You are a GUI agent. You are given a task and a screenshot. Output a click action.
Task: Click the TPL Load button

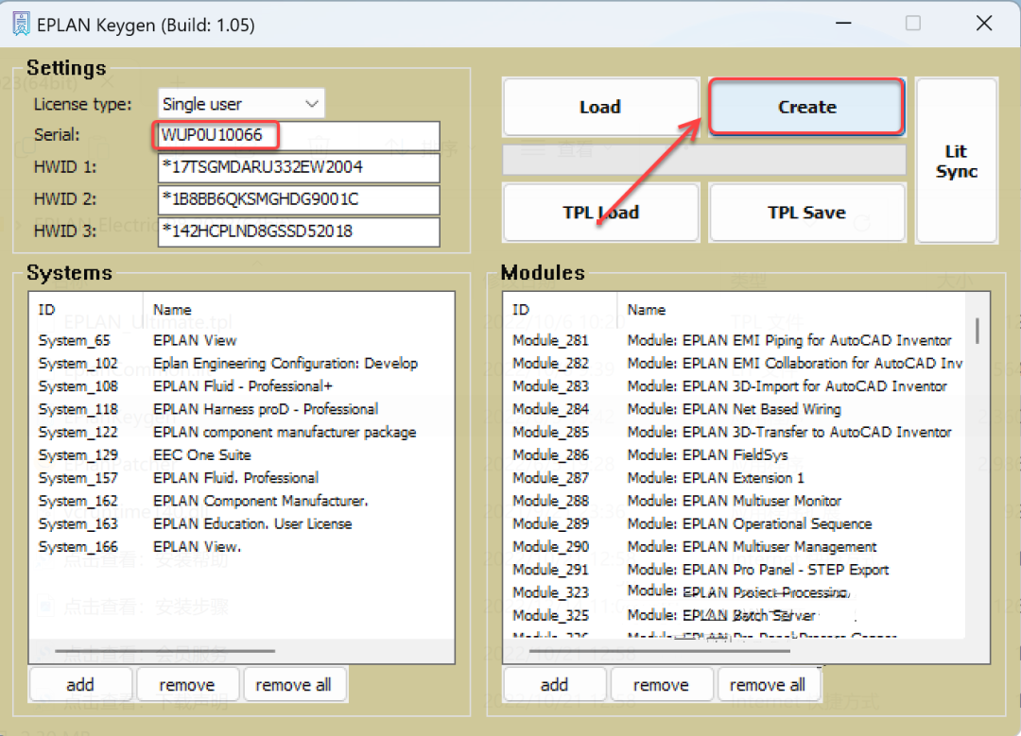[600, 213]
